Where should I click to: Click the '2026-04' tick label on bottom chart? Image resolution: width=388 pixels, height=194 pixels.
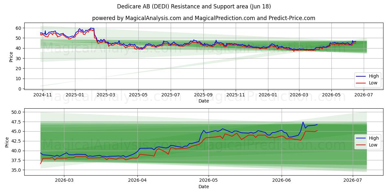tap(137, 181)
